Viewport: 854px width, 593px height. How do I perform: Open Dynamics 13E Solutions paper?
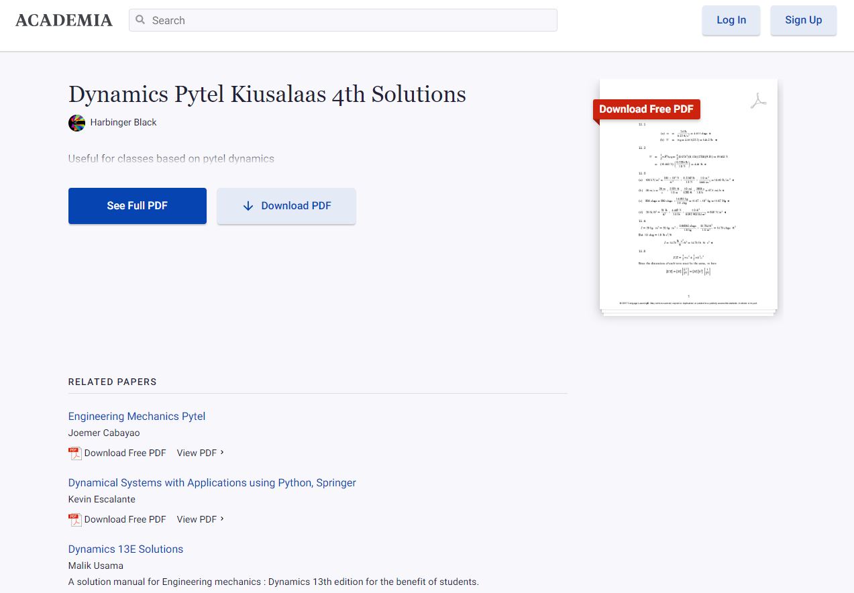[x=125, y=549]
